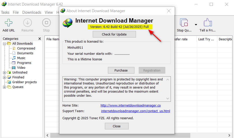Click the Unfinished folder icon
The image size is (234, 138).
coord(9,72)
